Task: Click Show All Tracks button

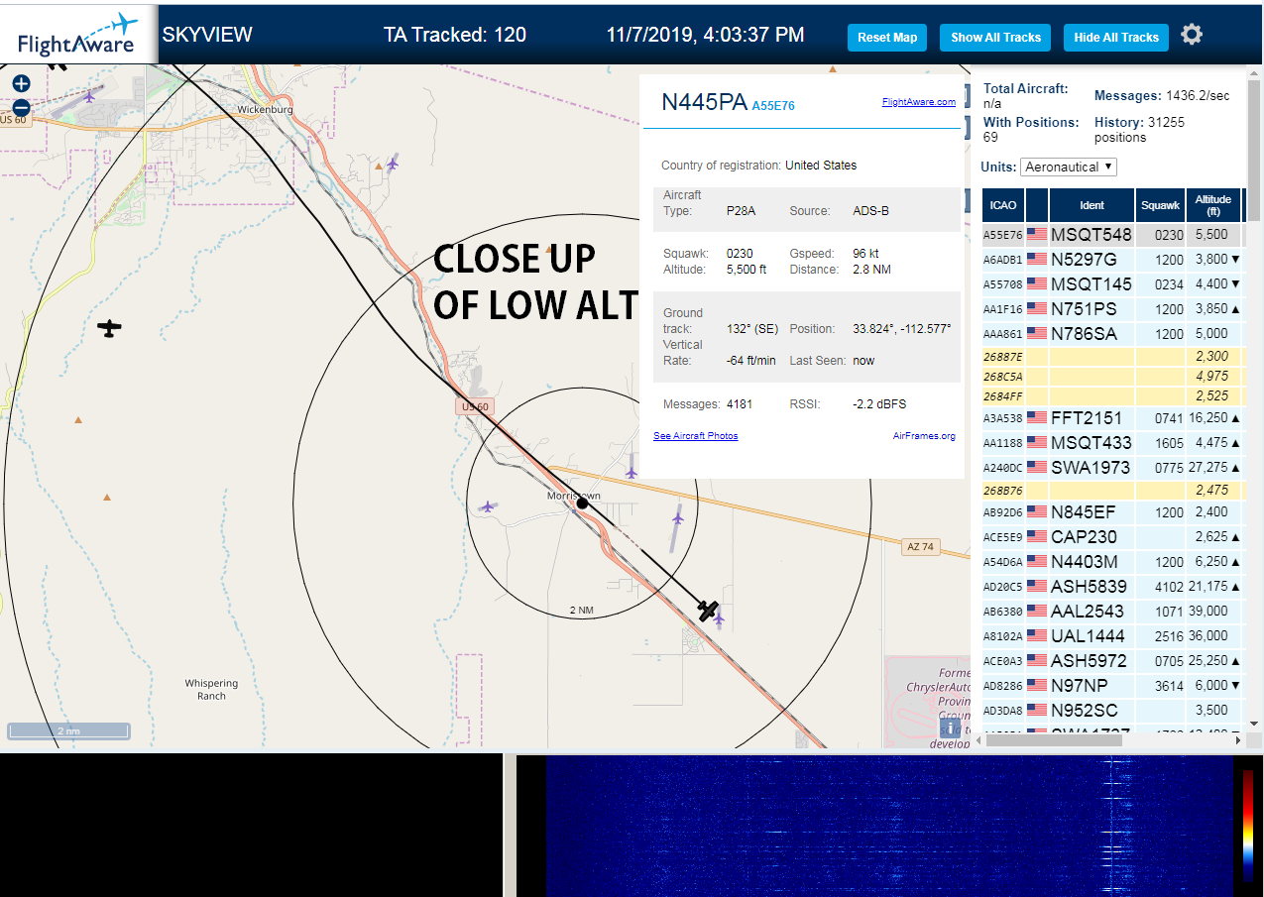Action: click(995, 38)
